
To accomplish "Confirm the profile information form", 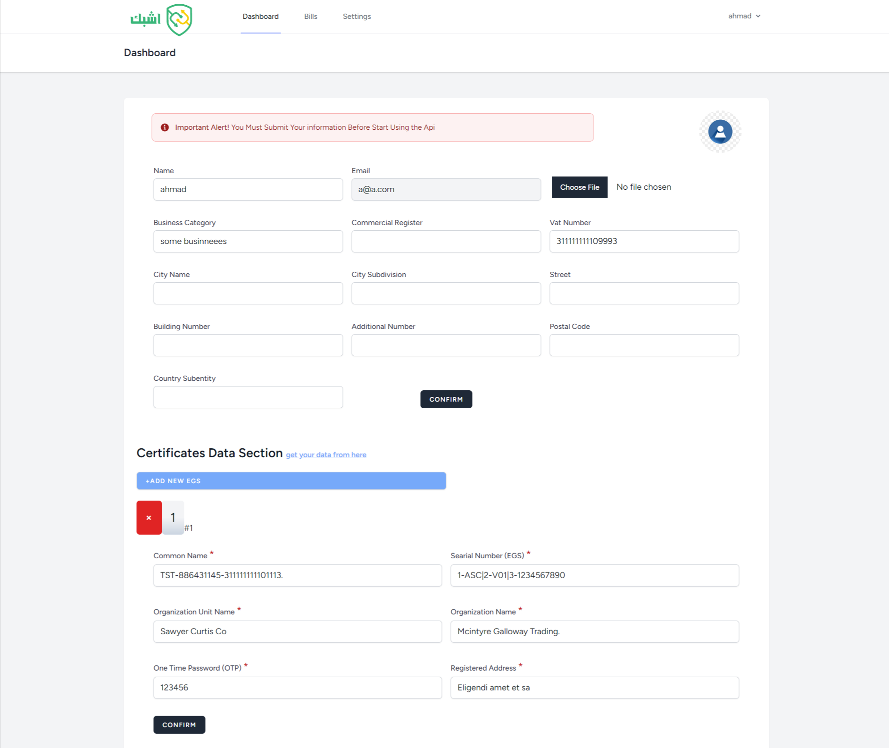I will click(446, 399).
